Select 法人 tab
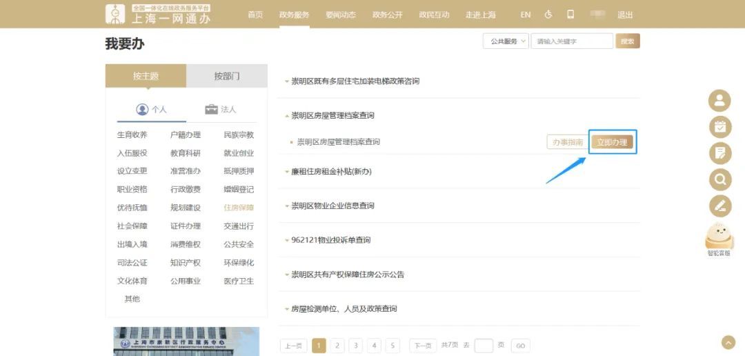The width and height of the screenshot is (745, 356). [221, 109]
